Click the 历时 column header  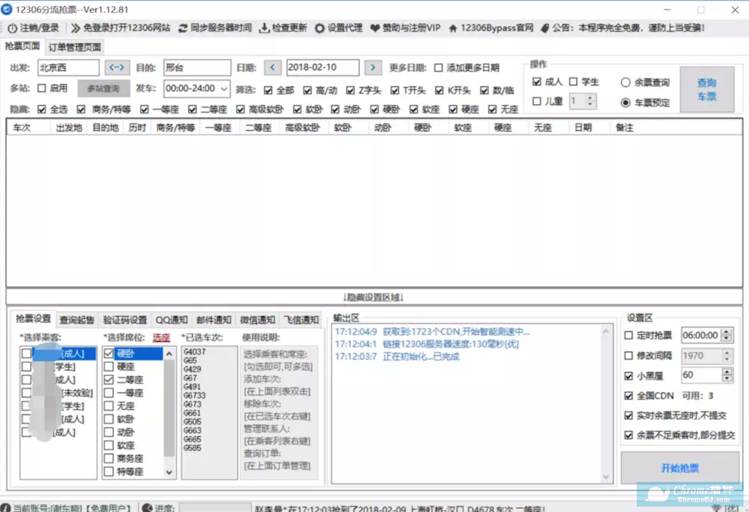pyautogui.click(x=137, y=127)
